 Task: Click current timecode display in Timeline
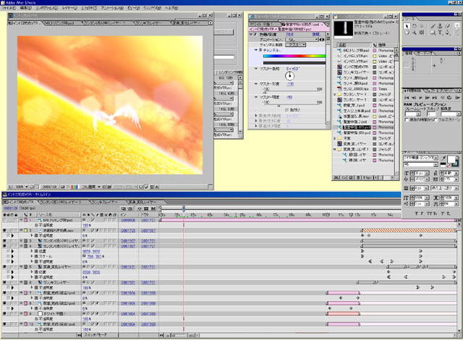click(x=9, y=208)
